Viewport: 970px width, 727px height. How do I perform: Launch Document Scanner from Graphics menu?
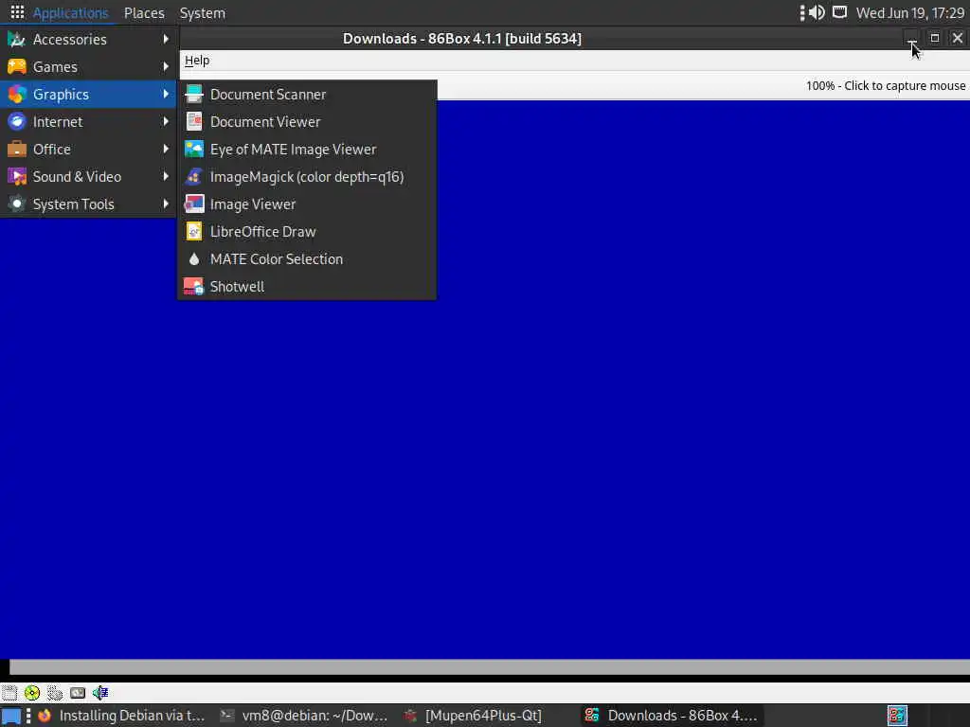[x=308, y=94]
